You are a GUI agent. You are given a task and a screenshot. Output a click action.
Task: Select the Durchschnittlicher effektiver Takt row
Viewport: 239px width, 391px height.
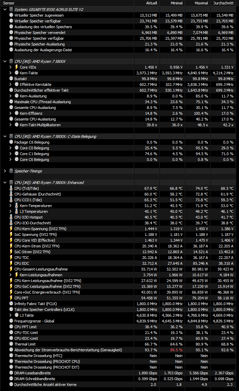(118, 90)
